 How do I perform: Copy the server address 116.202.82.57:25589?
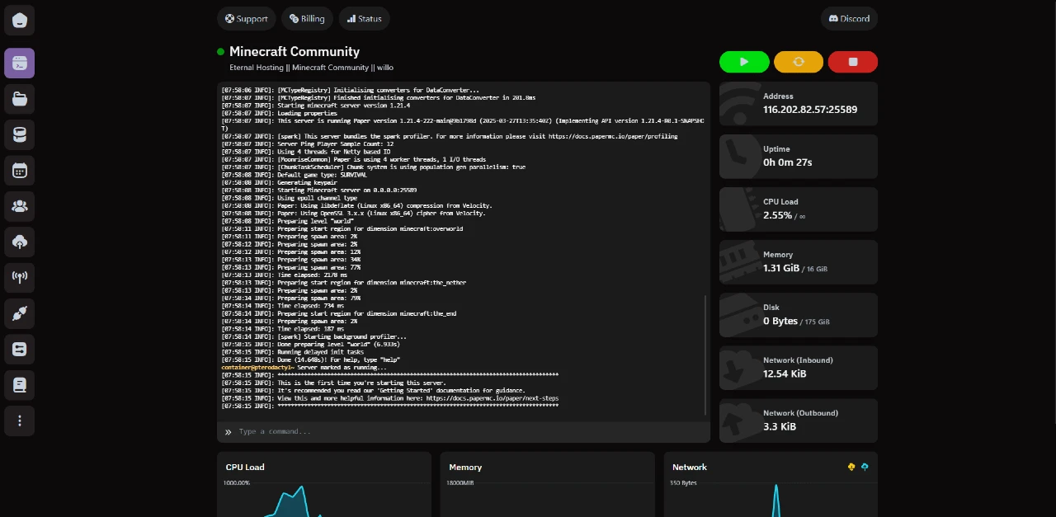point(810,110)
